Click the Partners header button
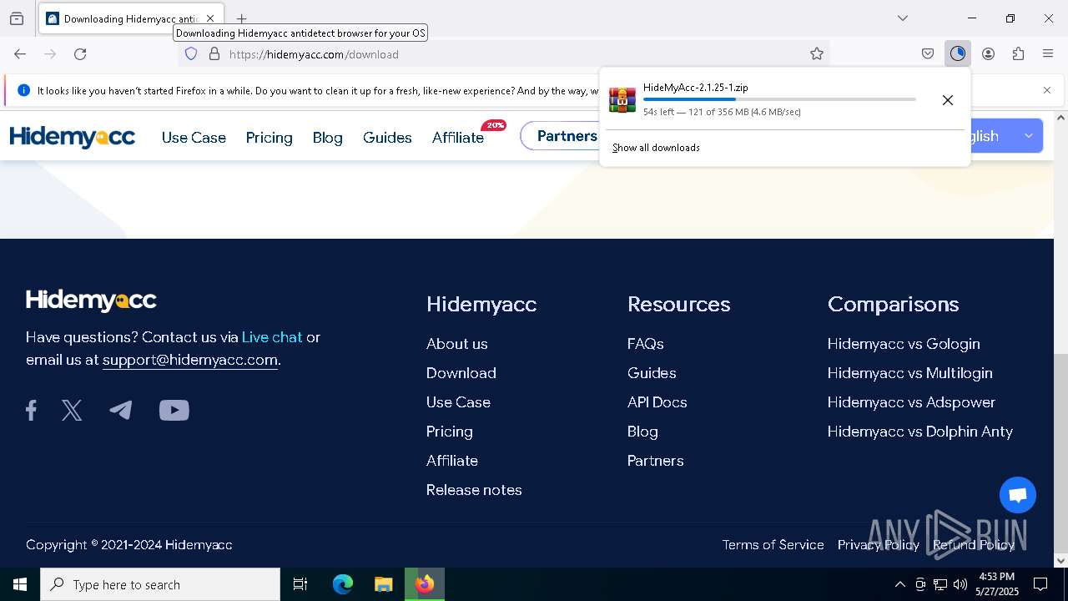 (560, 136)
